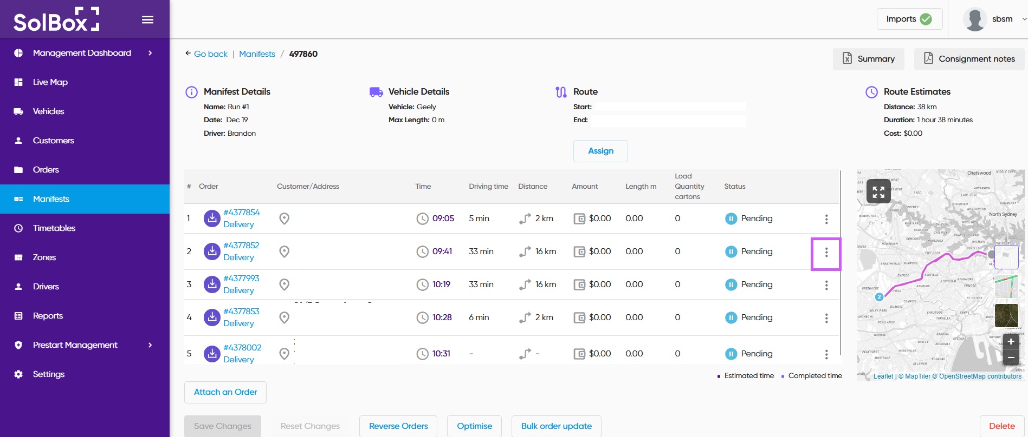Expand the Prestart Management submenu arrow

150,345
